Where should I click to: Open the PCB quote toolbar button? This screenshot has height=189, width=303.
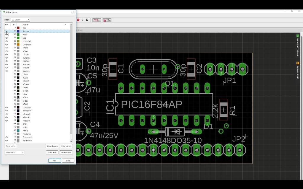click(107, 20)
